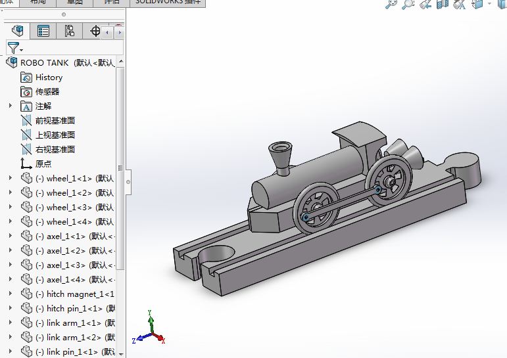Select the 前视基准面 plane icon

(26, 120)
